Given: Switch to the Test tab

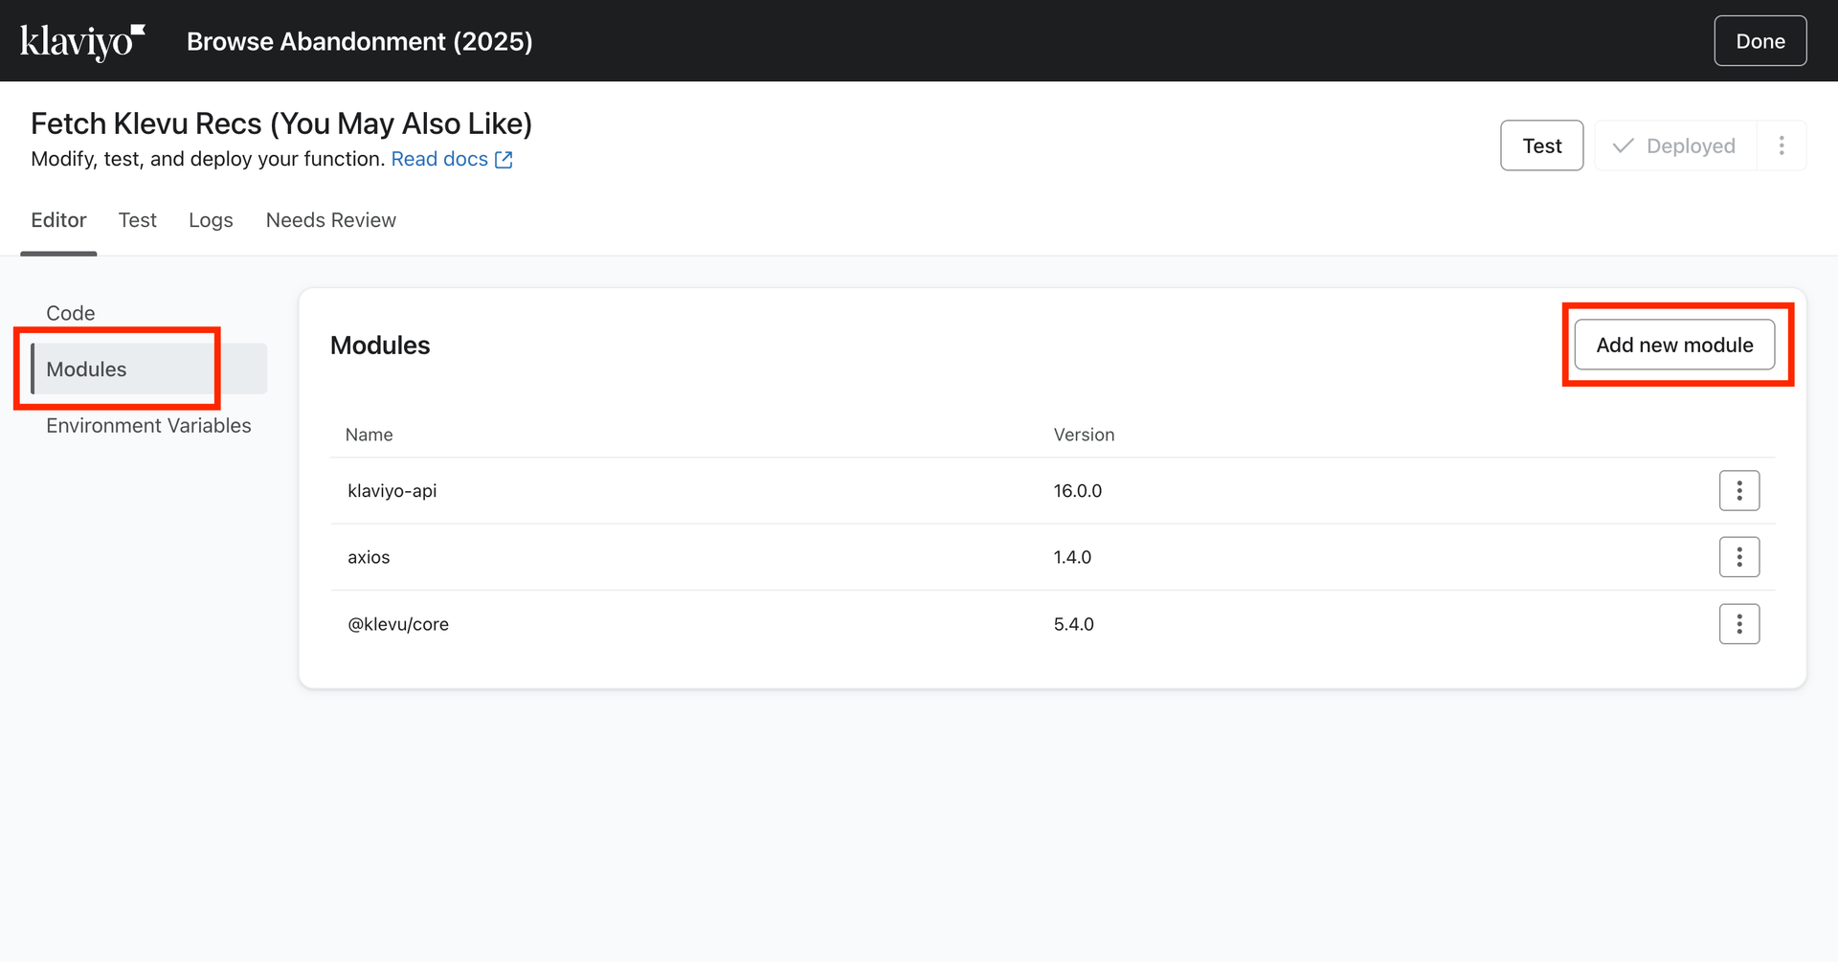Looking at the screenshot, I should pos(137,220).
